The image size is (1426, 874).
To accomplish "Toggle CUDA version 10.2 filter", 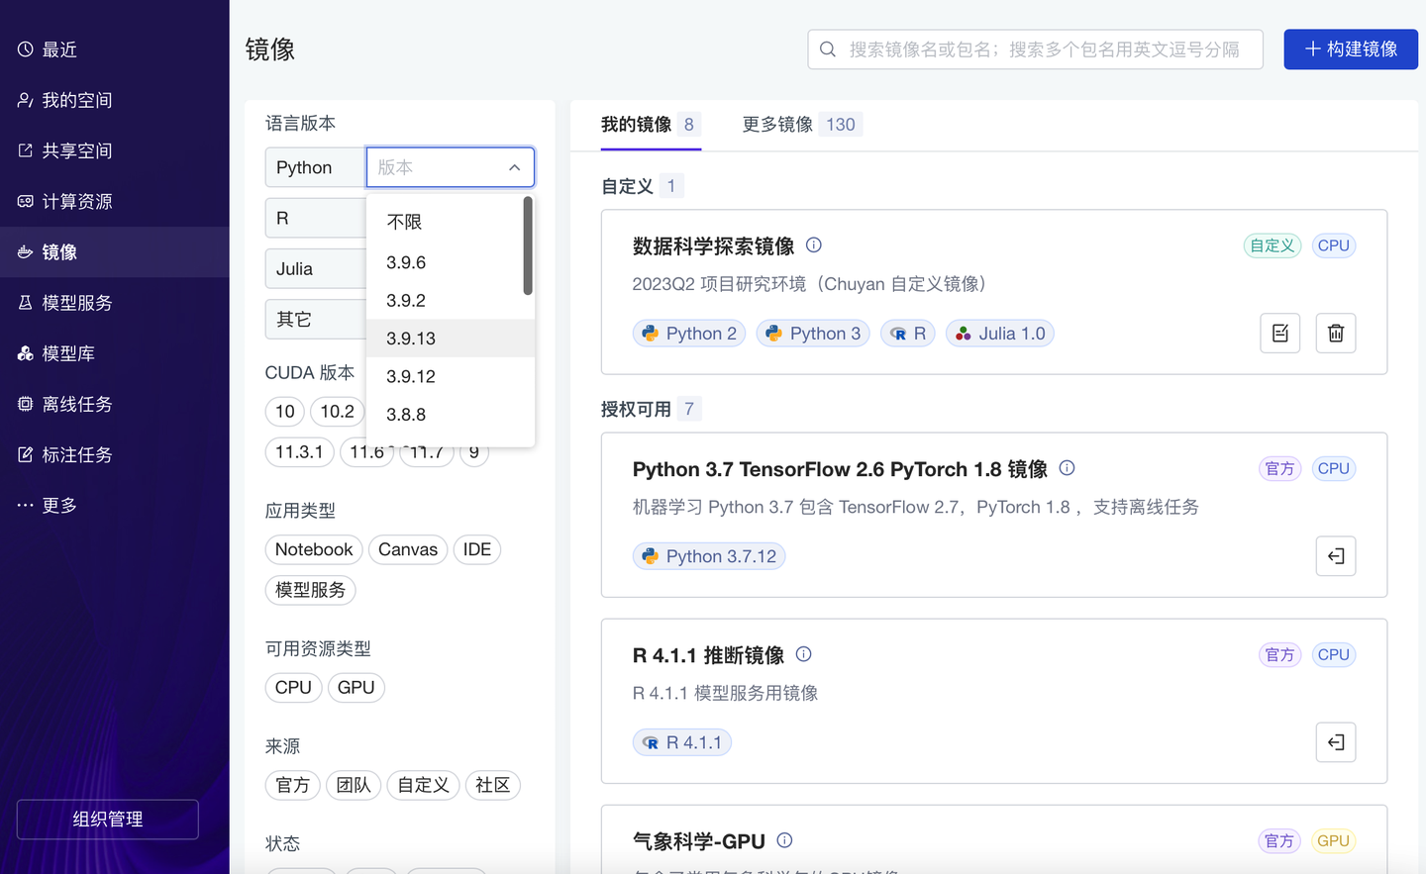I will click(x=337, y=412).
